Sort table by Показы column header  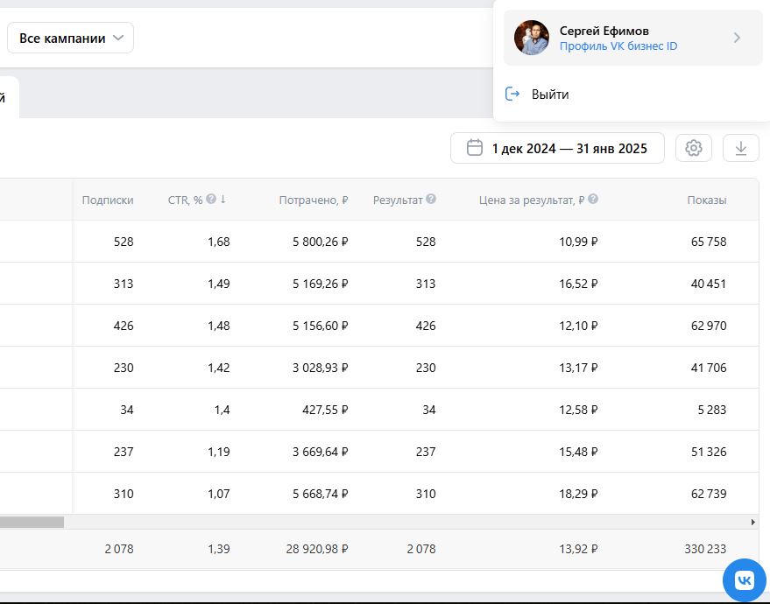coord(707,200)
